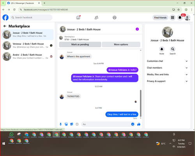This screenshot has height=156, width=195.
Task: Open the purple conversation information icon
Action: (137, 29)
